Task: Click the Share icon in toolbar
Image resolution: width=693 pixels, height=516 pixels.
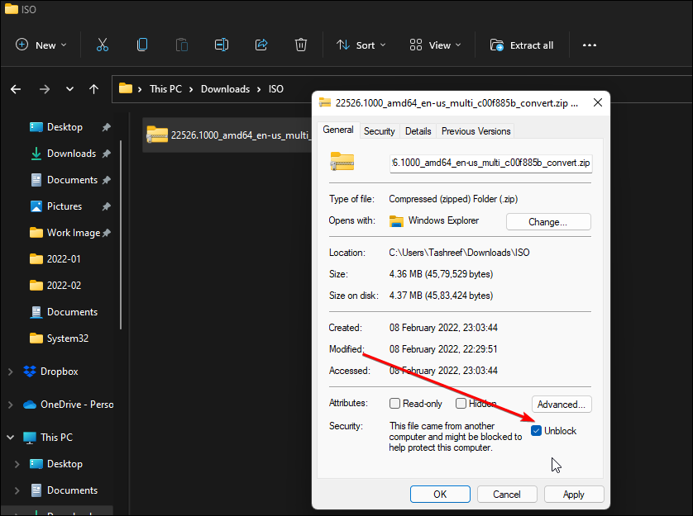Action: (261, 45)
